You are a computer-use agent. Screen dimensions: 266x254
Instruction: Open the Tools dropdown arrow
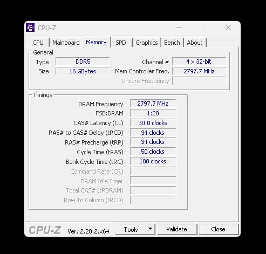[x=151, y=229]
